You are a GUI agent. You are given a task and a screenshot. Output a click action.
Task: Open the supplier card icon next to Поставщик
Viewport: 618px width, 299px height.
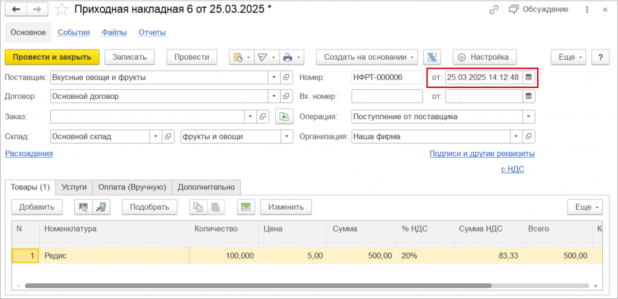tap(287, 77)
